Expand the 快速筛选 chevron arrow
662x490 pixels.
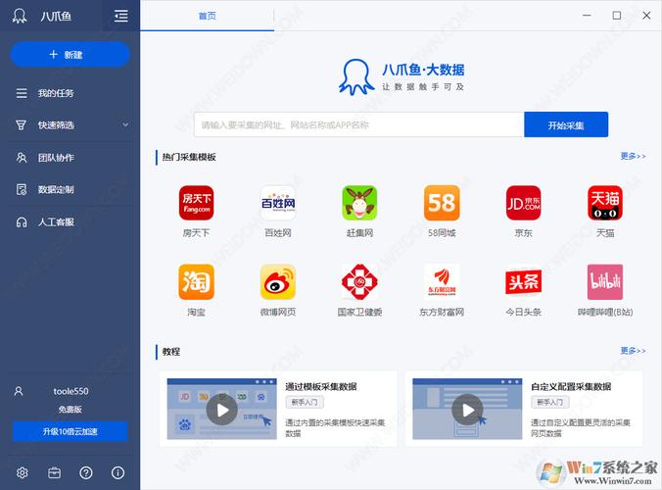click(125, 124)
